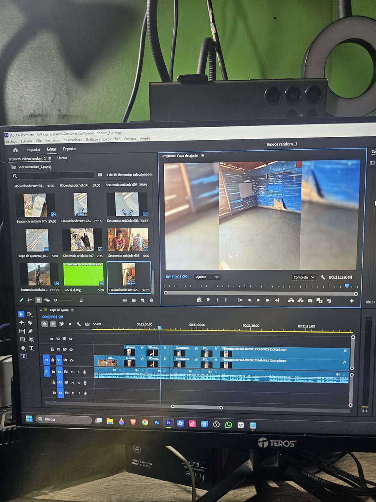
Task: Open the Program monitor button editor plus
Action: click(352, 301)
